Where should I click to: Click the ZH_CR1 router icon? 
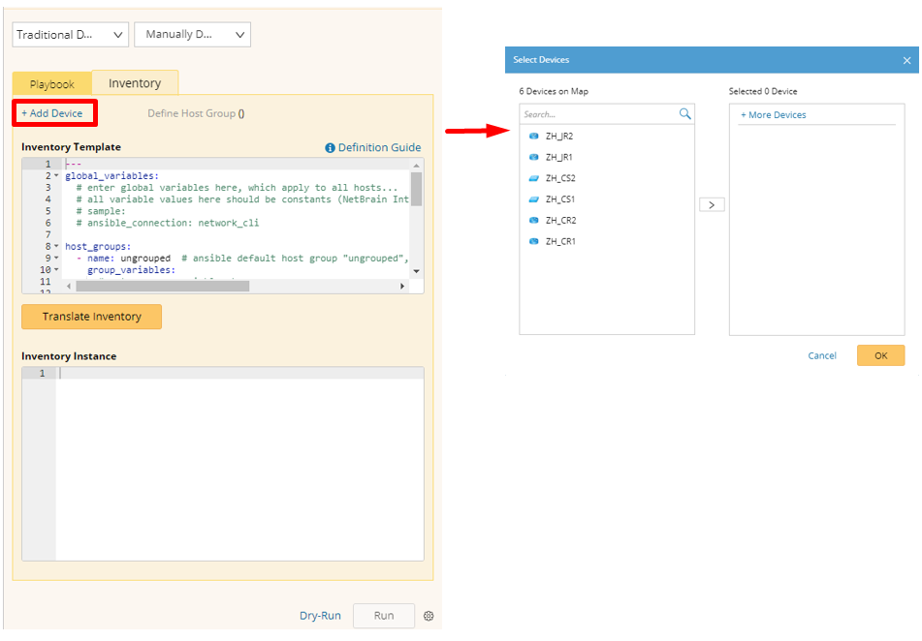[x=534, y=241]
